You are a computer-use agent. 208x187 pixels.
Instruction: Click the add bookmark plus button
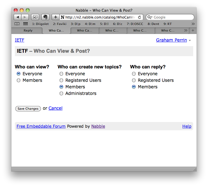(55, 17)
